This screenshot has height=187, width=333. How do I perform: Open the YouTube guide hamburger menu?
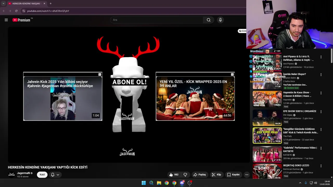coord(6,20)
